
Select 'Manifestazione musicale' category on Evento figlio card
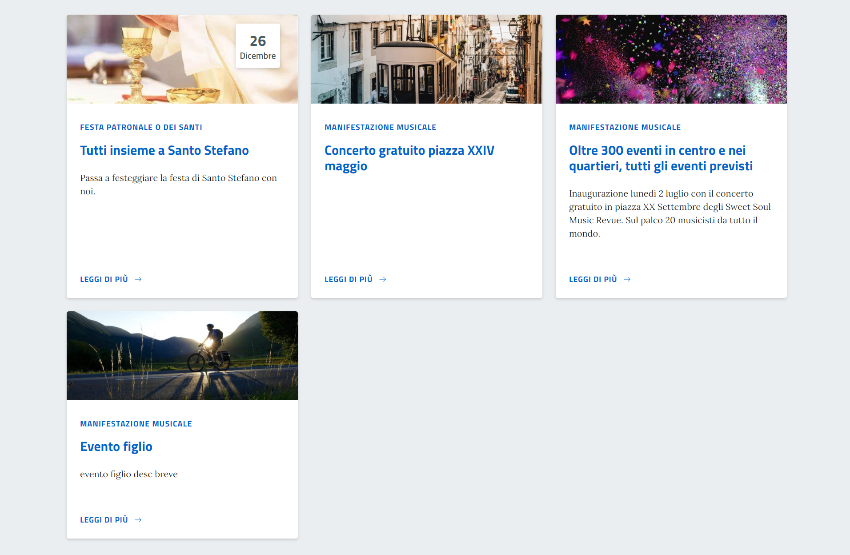[136, 424]
